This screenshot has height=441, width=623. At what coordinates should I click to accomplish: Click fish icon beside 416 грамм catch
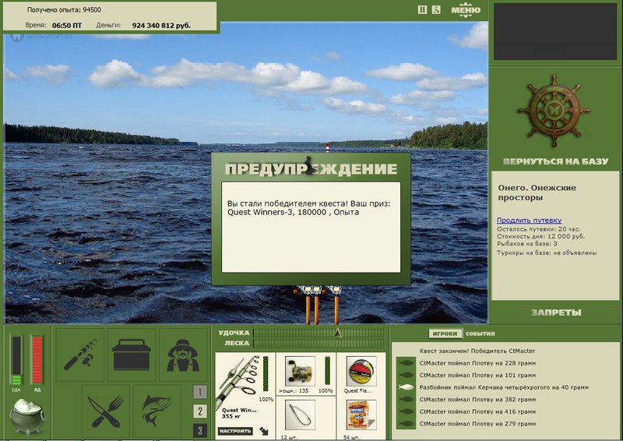(x=407, y=411)
